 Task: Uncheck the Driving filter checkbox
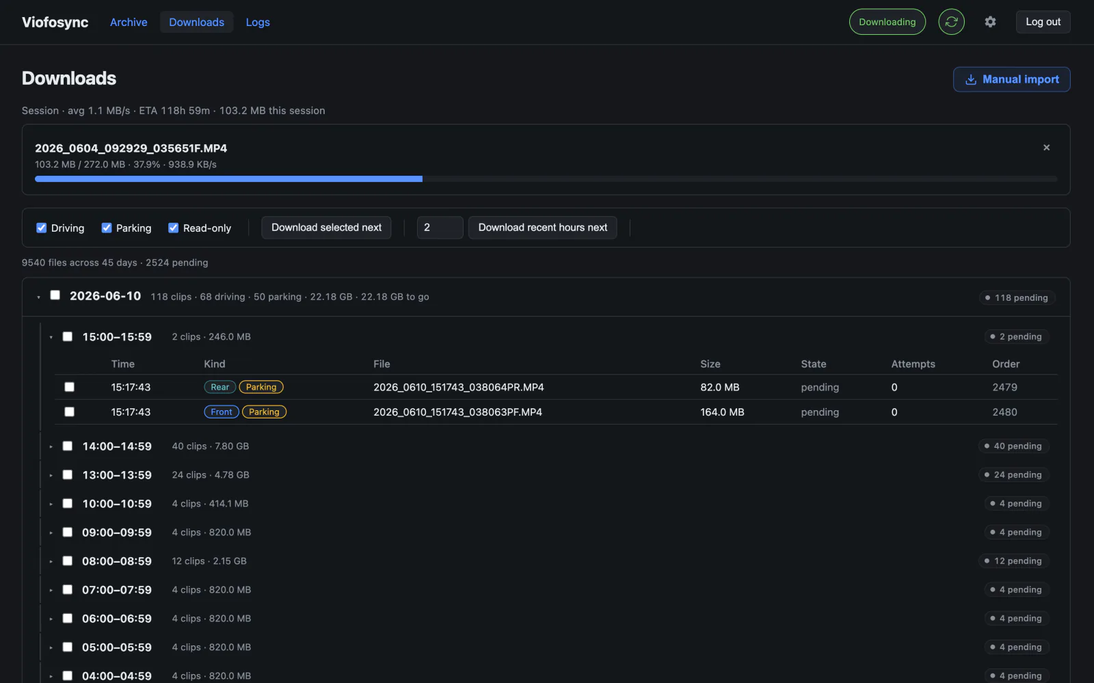click(42, 228)
